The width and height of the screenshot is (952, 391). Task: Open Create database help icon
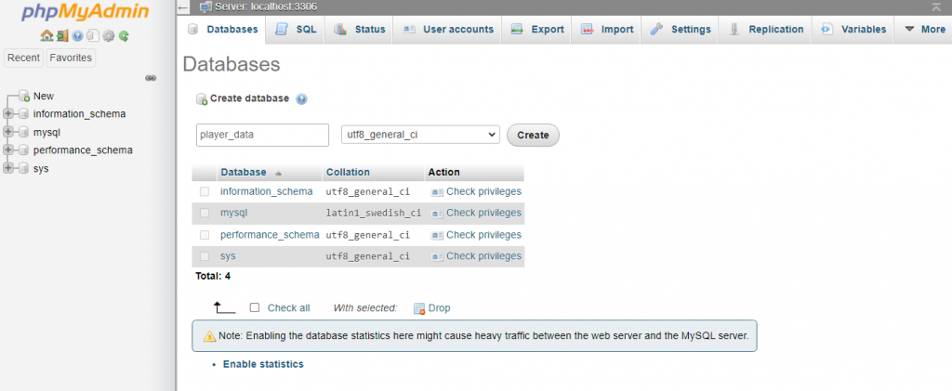pos(301,98)
